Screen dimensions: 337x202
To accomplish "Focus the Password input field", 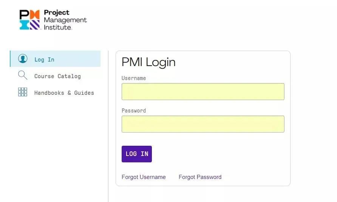I will point(203,124).
